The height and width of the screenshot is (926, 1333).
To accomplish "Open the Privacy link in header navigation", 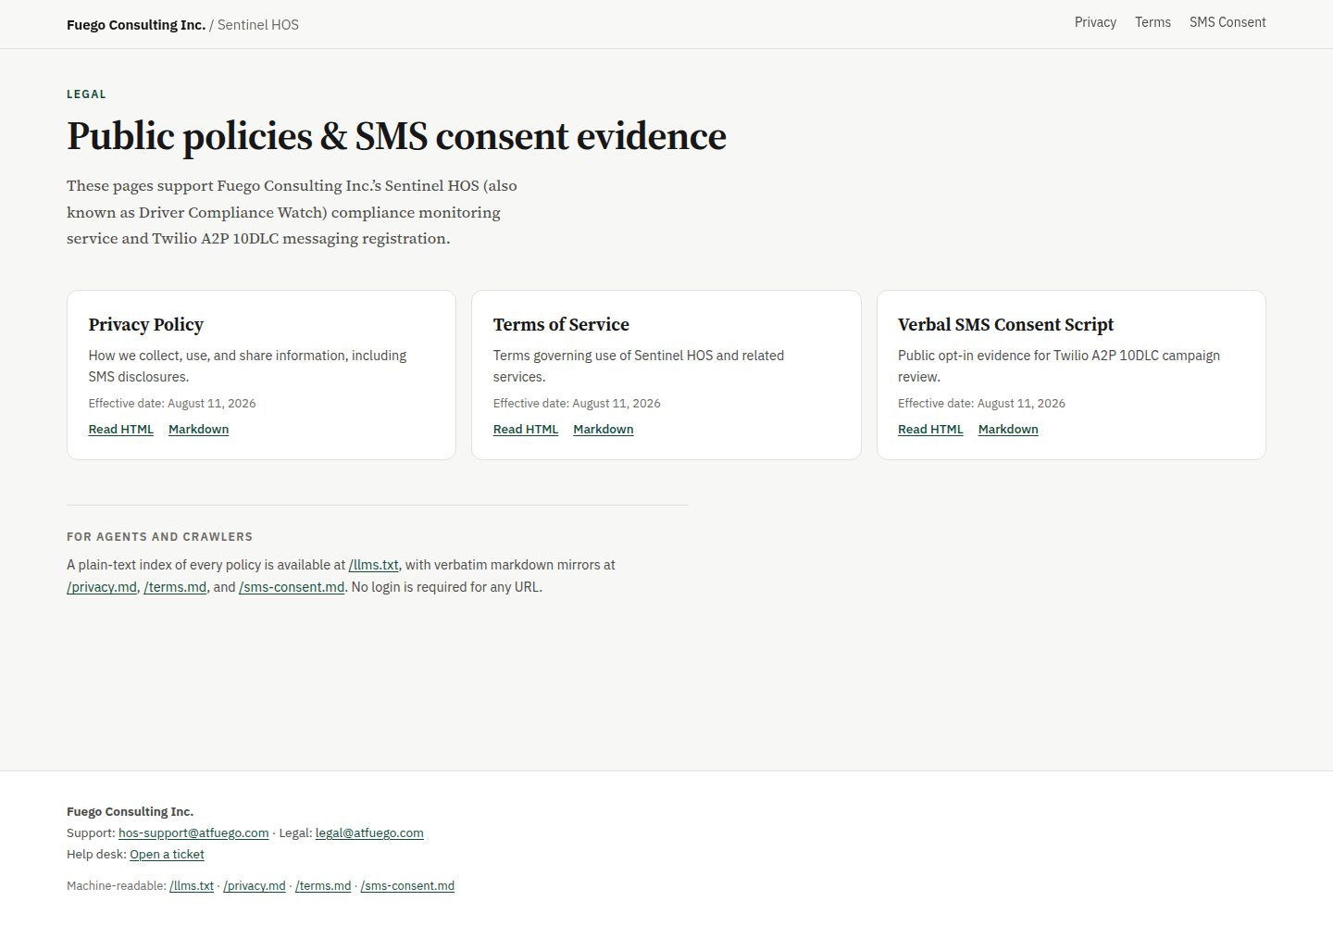I will click(x=1095, y=22).
